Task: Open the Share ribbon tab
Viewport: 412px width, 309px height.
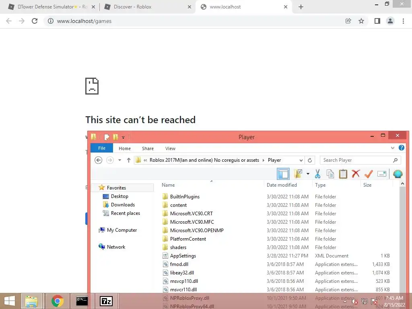Action: tap(148, 148)
